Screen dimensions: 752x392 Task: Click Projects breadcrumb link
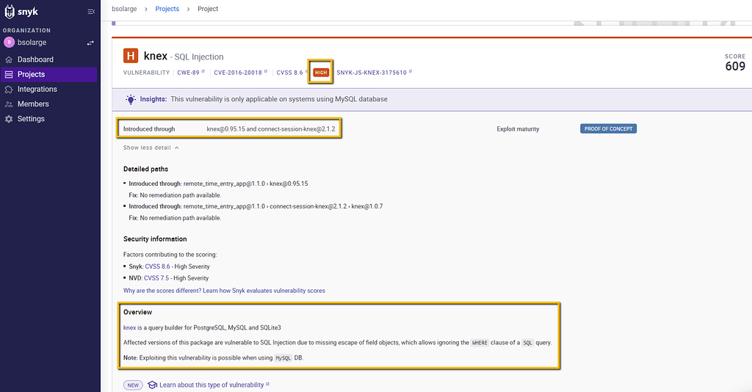pos(167,9)
